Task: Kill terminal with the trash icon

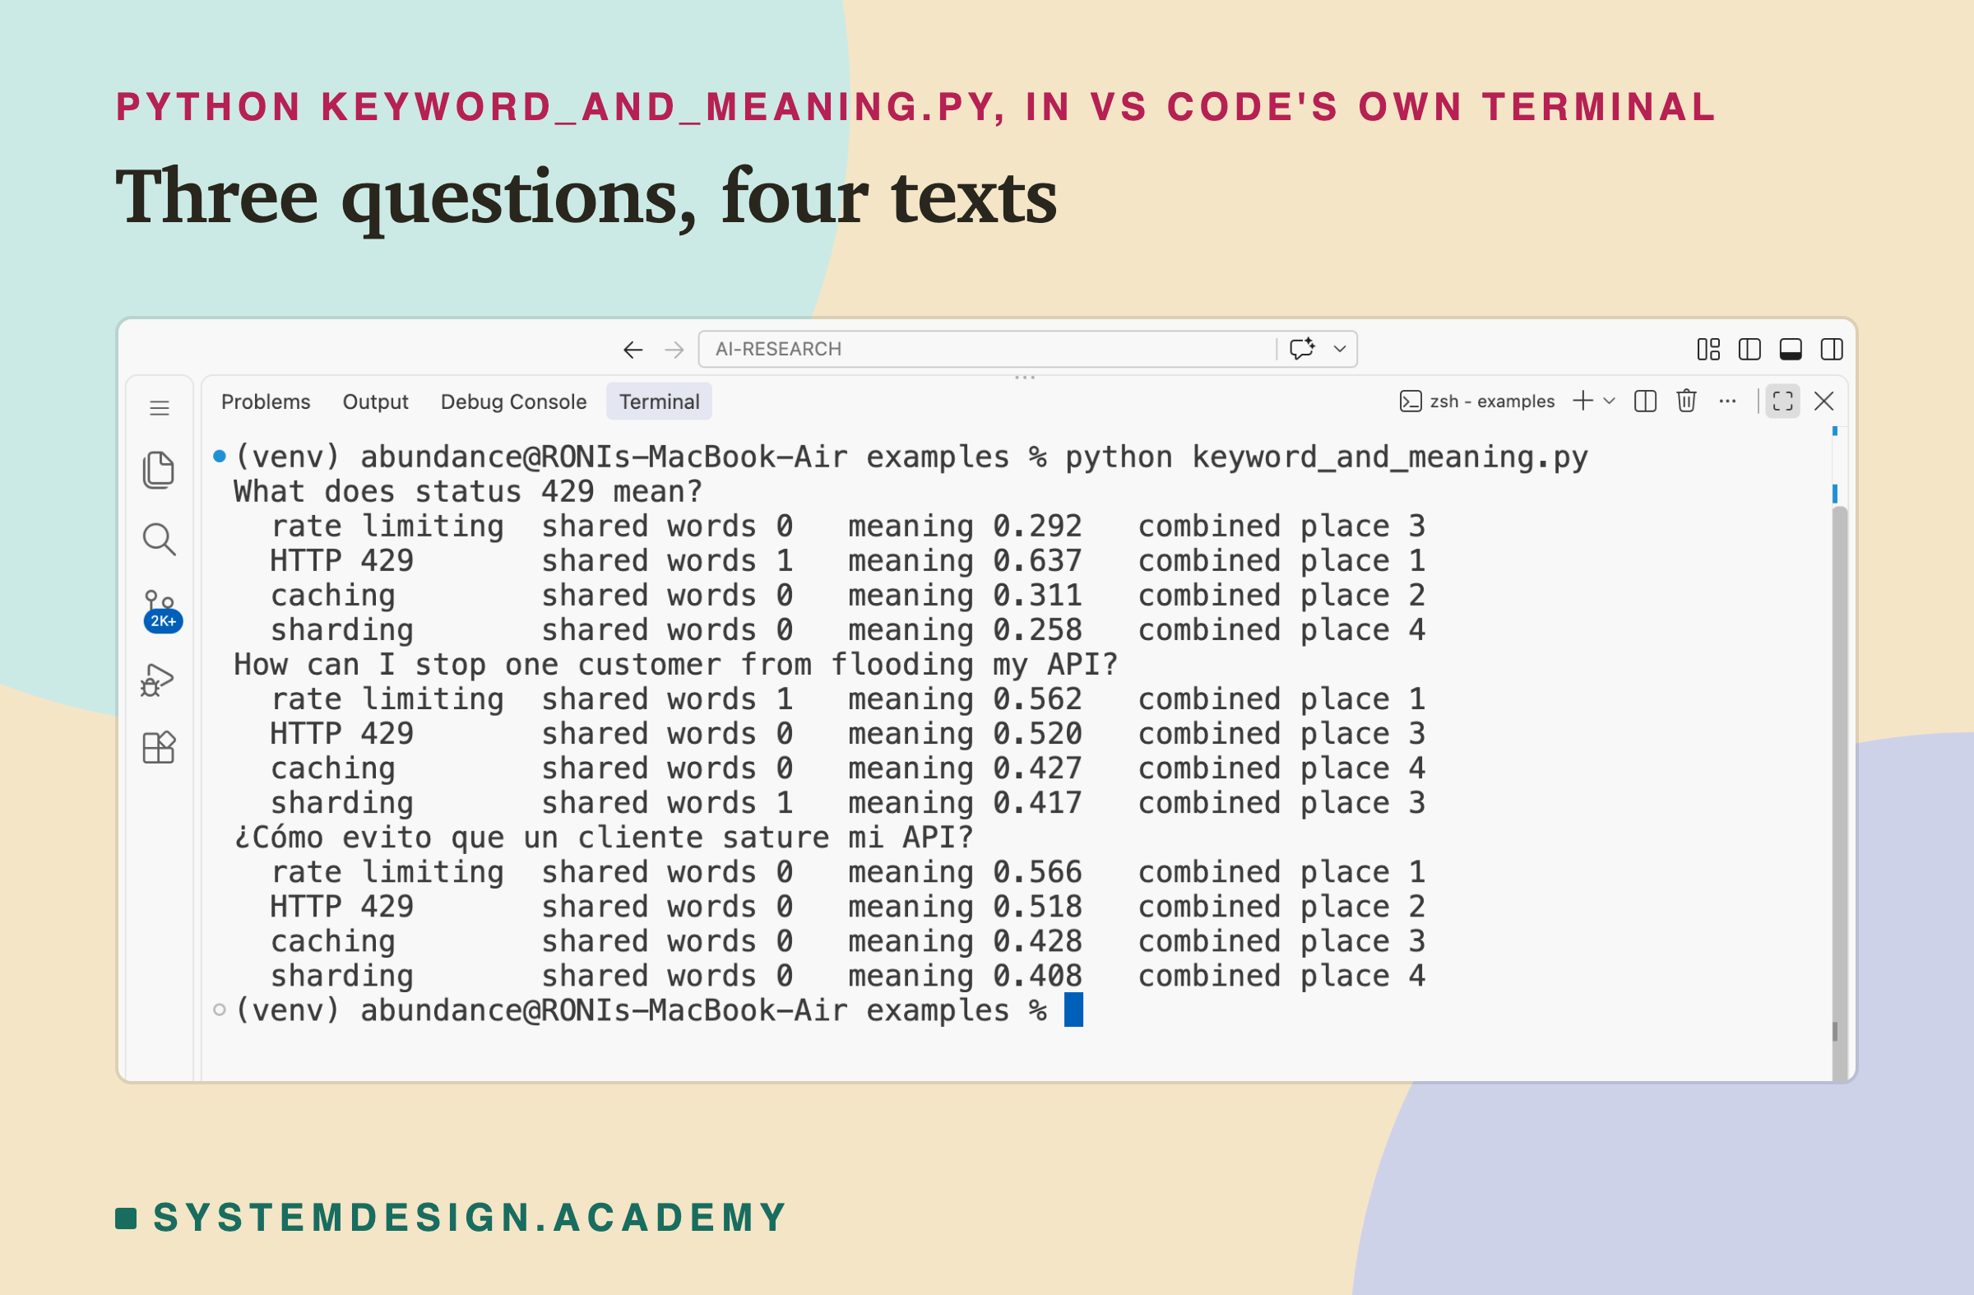Action: pyautogui.click(x=1686, y=401)
